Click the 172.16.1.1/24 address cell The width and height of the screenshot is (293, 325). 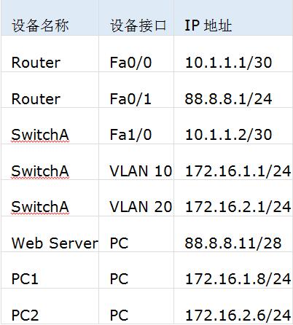[x=233, y=162]
